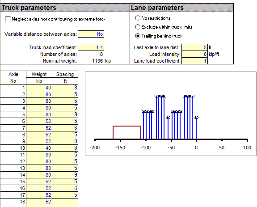
Task: Toggle Neglect axles not contributing checkbox
Action: pyautogui.click(x=8, y=19)
